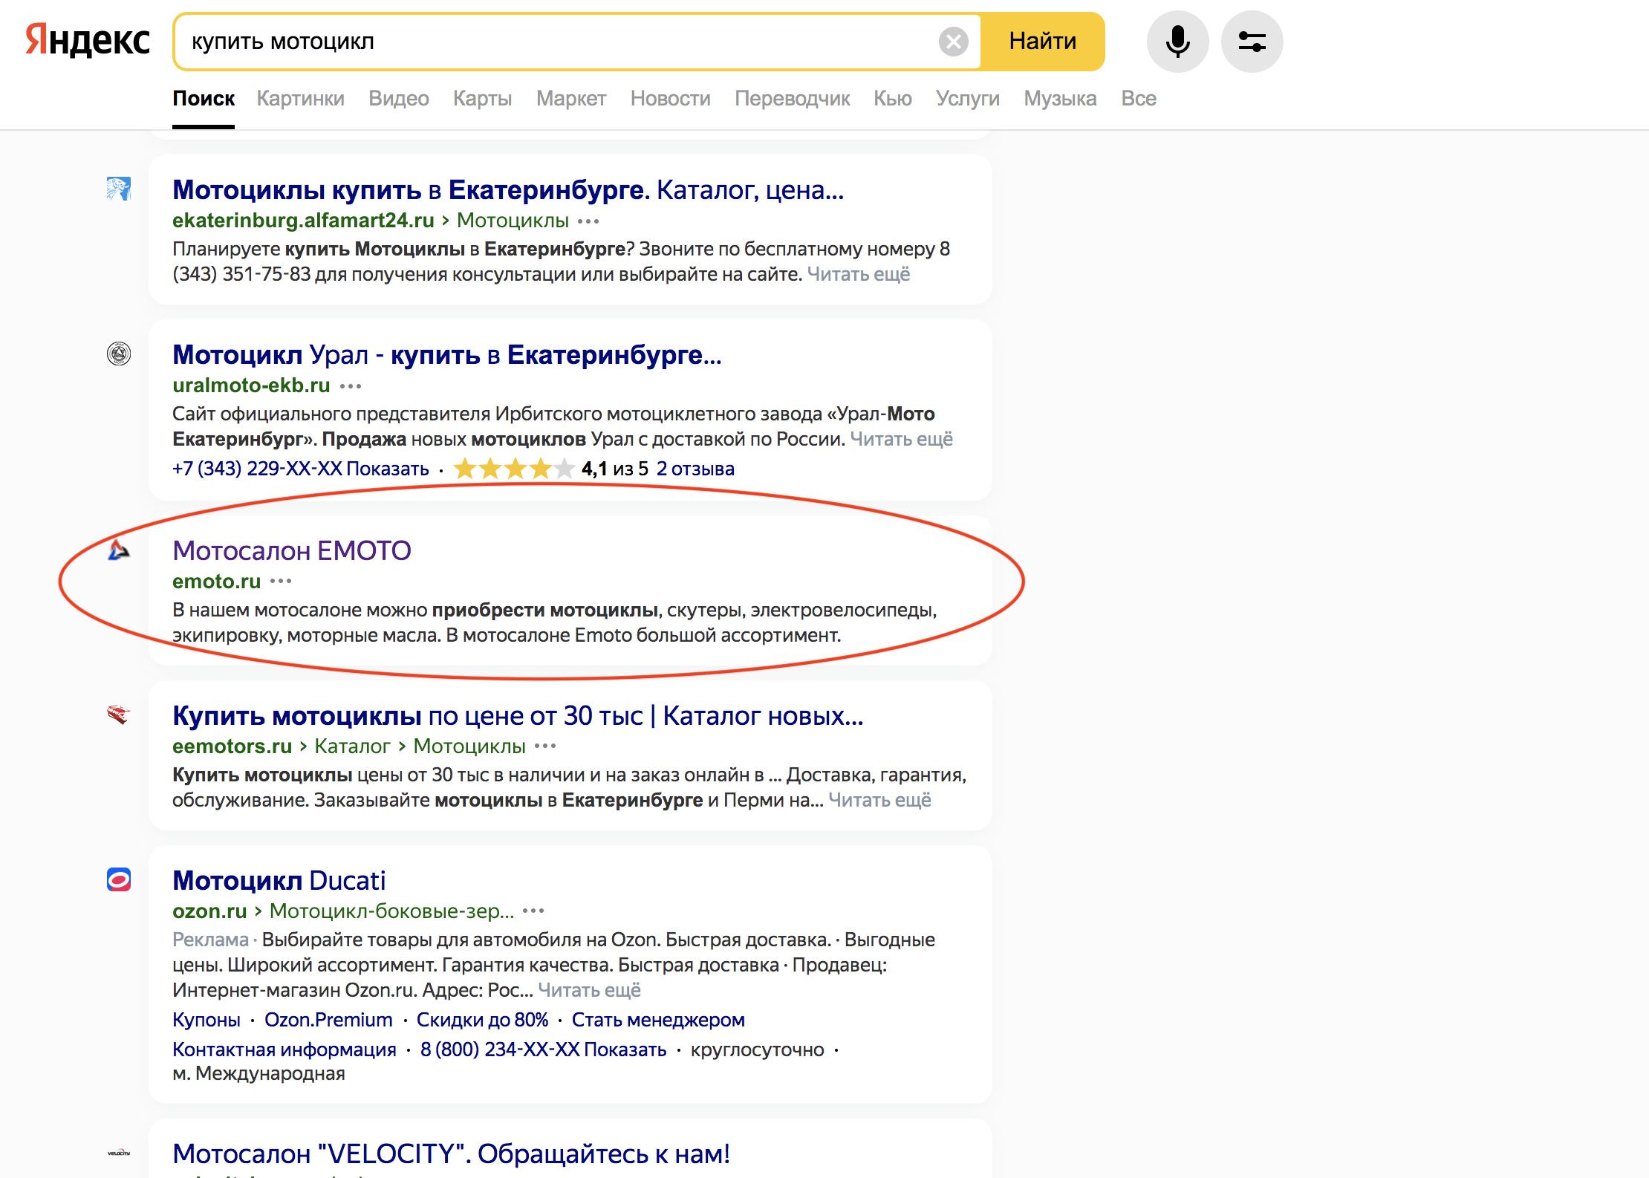Click the alfamart24 site favicon
This screenshot has height=1178, width=1649.
click(119, 189)
